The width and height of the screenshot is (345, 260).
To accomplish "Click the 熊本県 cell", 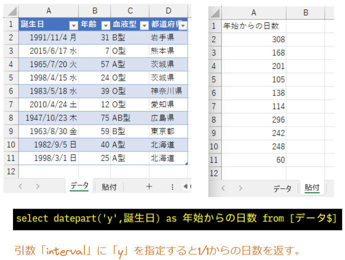I will [169, 51].
